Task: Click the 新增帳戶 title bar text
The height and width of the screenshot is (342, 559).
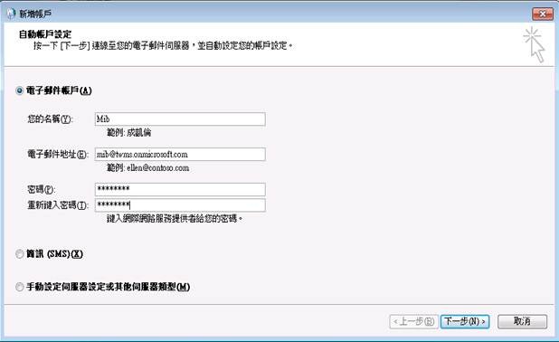Action: [35, 14]
